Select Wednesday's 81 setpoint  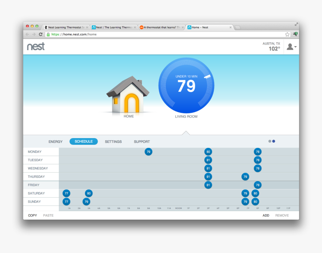[x=208, y=168]
